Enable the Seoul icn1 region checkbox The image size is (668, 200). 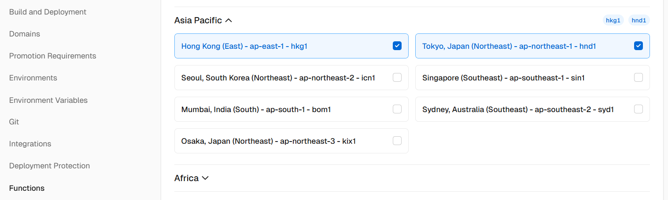[x=397, y=77]
